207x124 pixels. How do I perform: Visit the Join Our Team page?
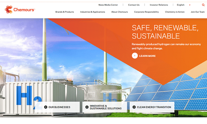tap(198, 12)
